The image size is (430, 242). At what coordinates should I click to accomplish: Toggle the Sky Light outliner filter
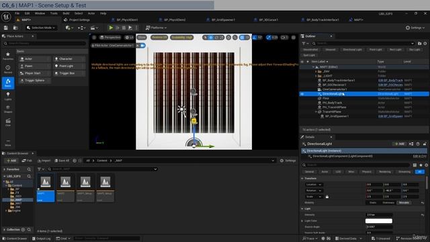[x=415, y=50]
